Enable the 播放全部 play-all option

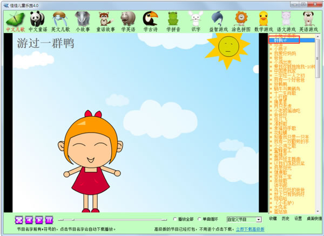pyautogui.click(x=175, y=219)
